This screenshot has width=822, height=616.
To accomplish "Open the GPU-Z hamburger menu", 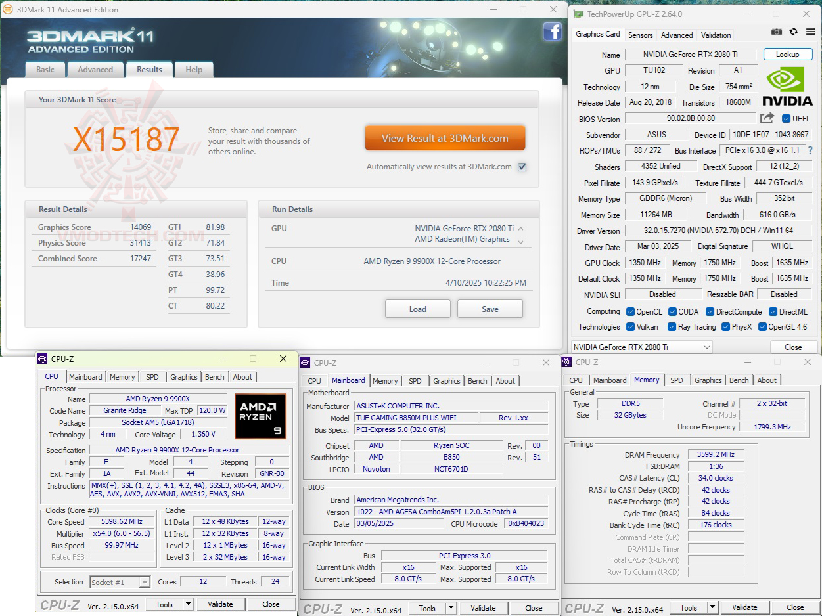I will click(x=810, y=32).
